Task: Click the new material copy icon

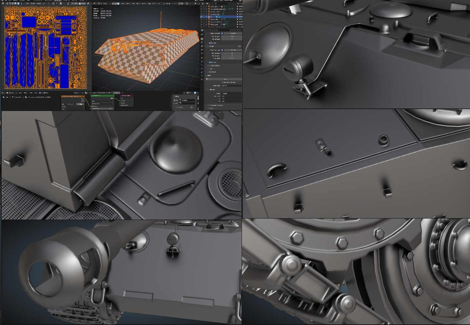Action: (x=117, y=93)
